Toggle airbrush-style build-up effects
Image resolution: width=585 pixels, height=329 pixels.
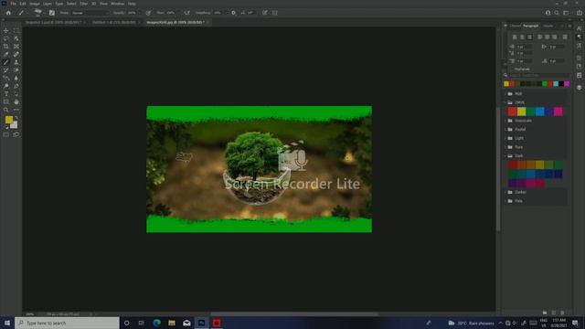[186, 13]
